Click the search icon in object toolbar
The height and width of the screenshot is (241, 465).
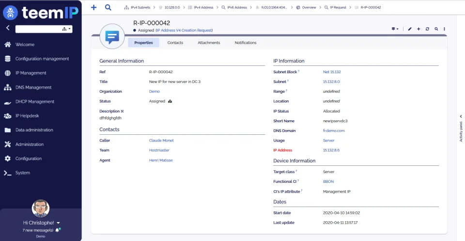click(436, 29)
